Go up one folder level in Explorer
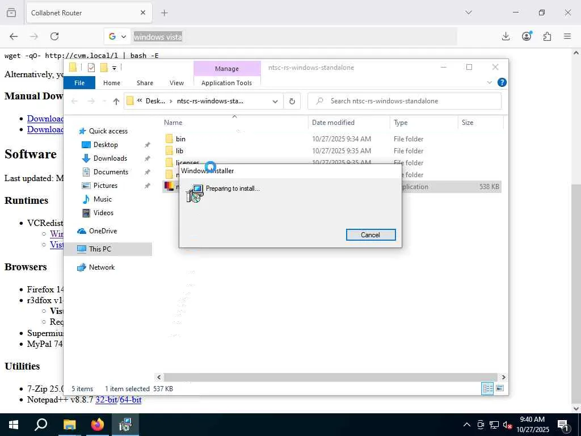The height and width of the screenshot is (436, 581). tap(116, 101)
